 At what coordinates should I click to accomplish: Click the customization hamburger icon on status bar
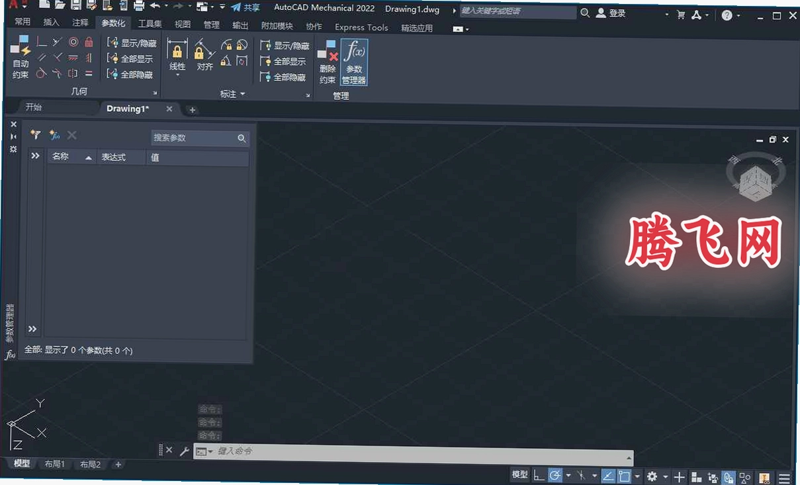coord(784,477)
